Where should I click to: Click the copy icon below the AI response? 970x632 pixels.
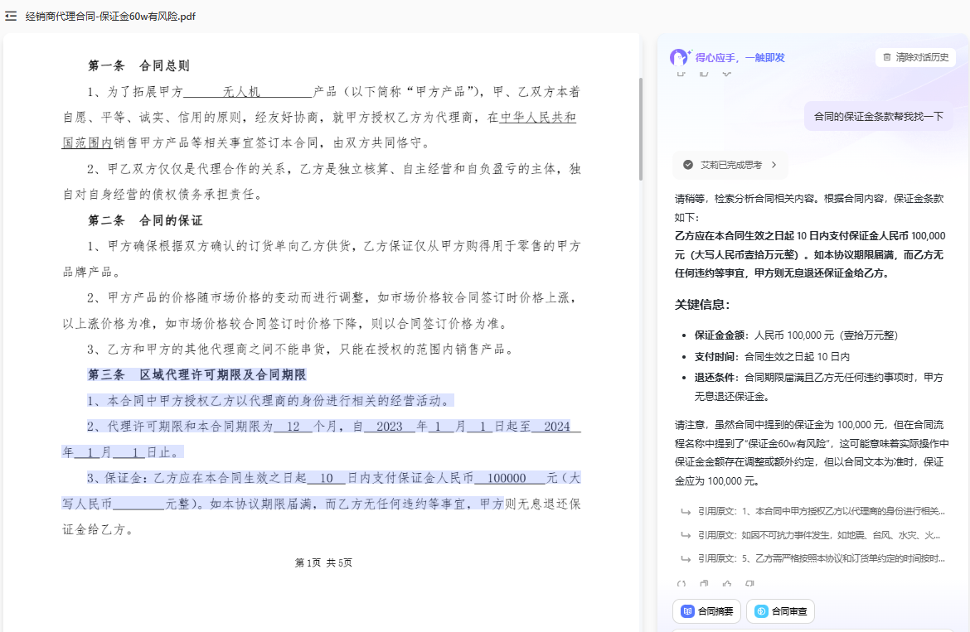click(705, 584)
